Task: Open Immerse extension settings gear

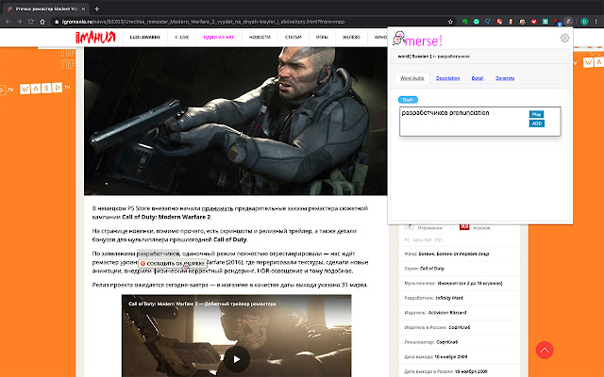Action: point(564,38)
